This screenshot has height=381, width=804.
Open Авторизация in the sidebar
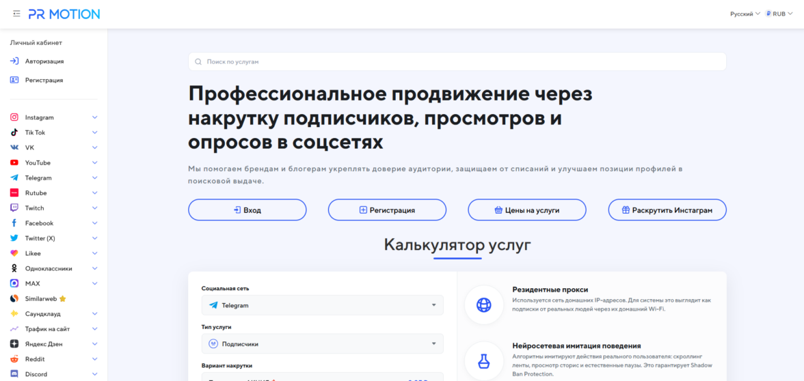(x=44, y=61)
